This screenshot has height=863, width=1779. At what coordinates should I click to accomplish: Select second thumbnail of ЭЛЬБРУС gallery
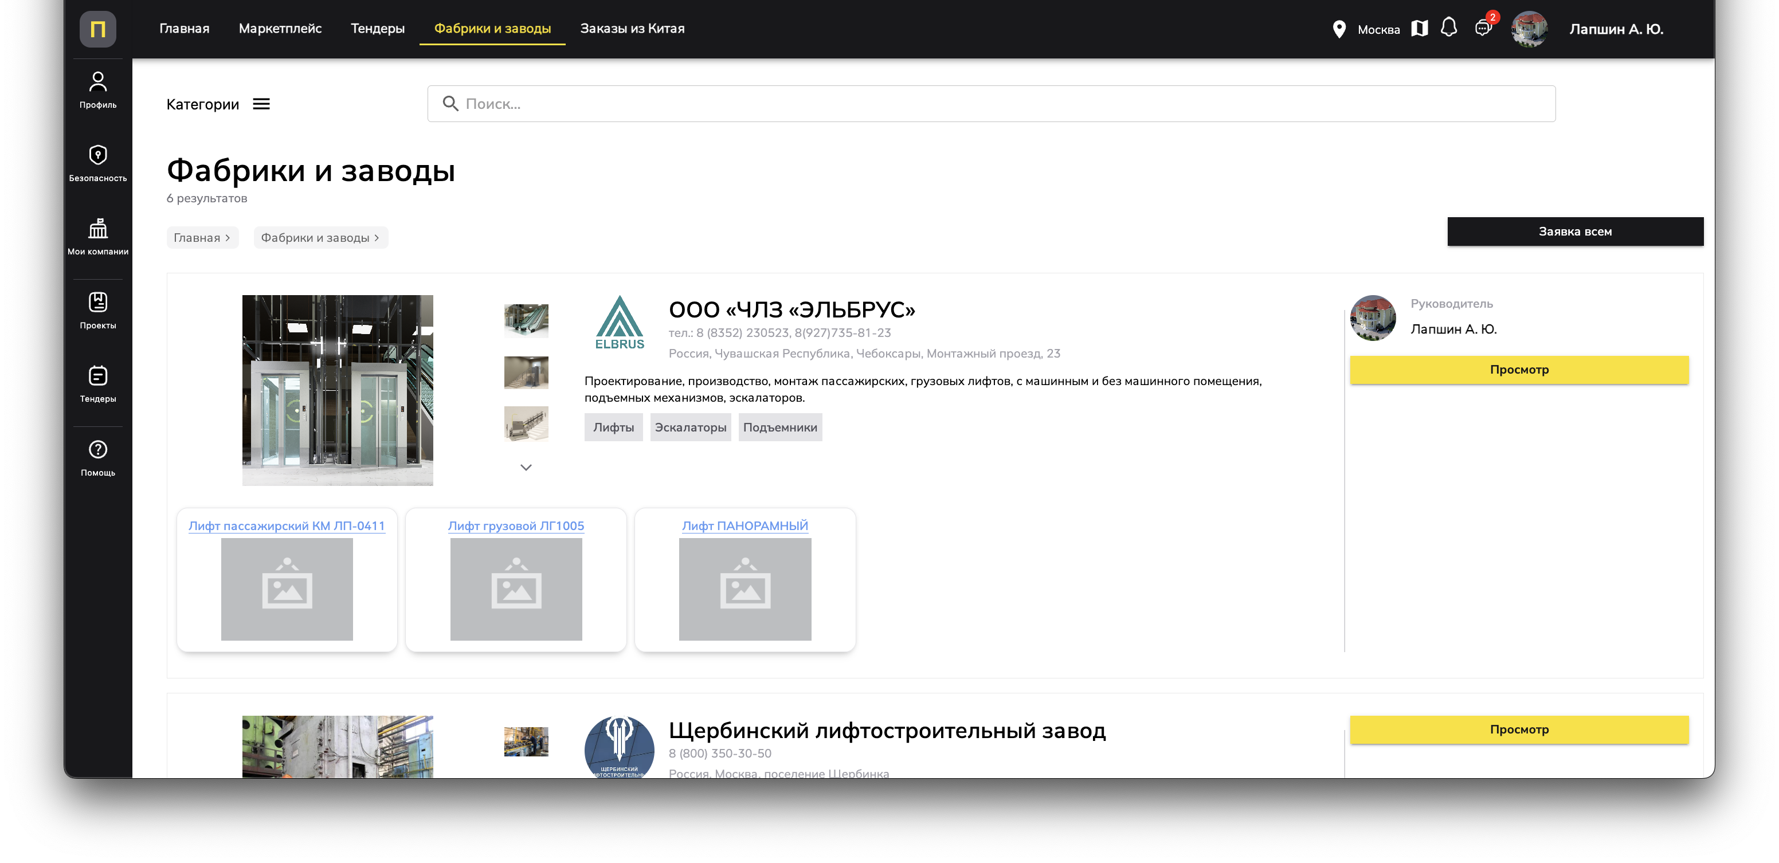(x=526, y=373)
